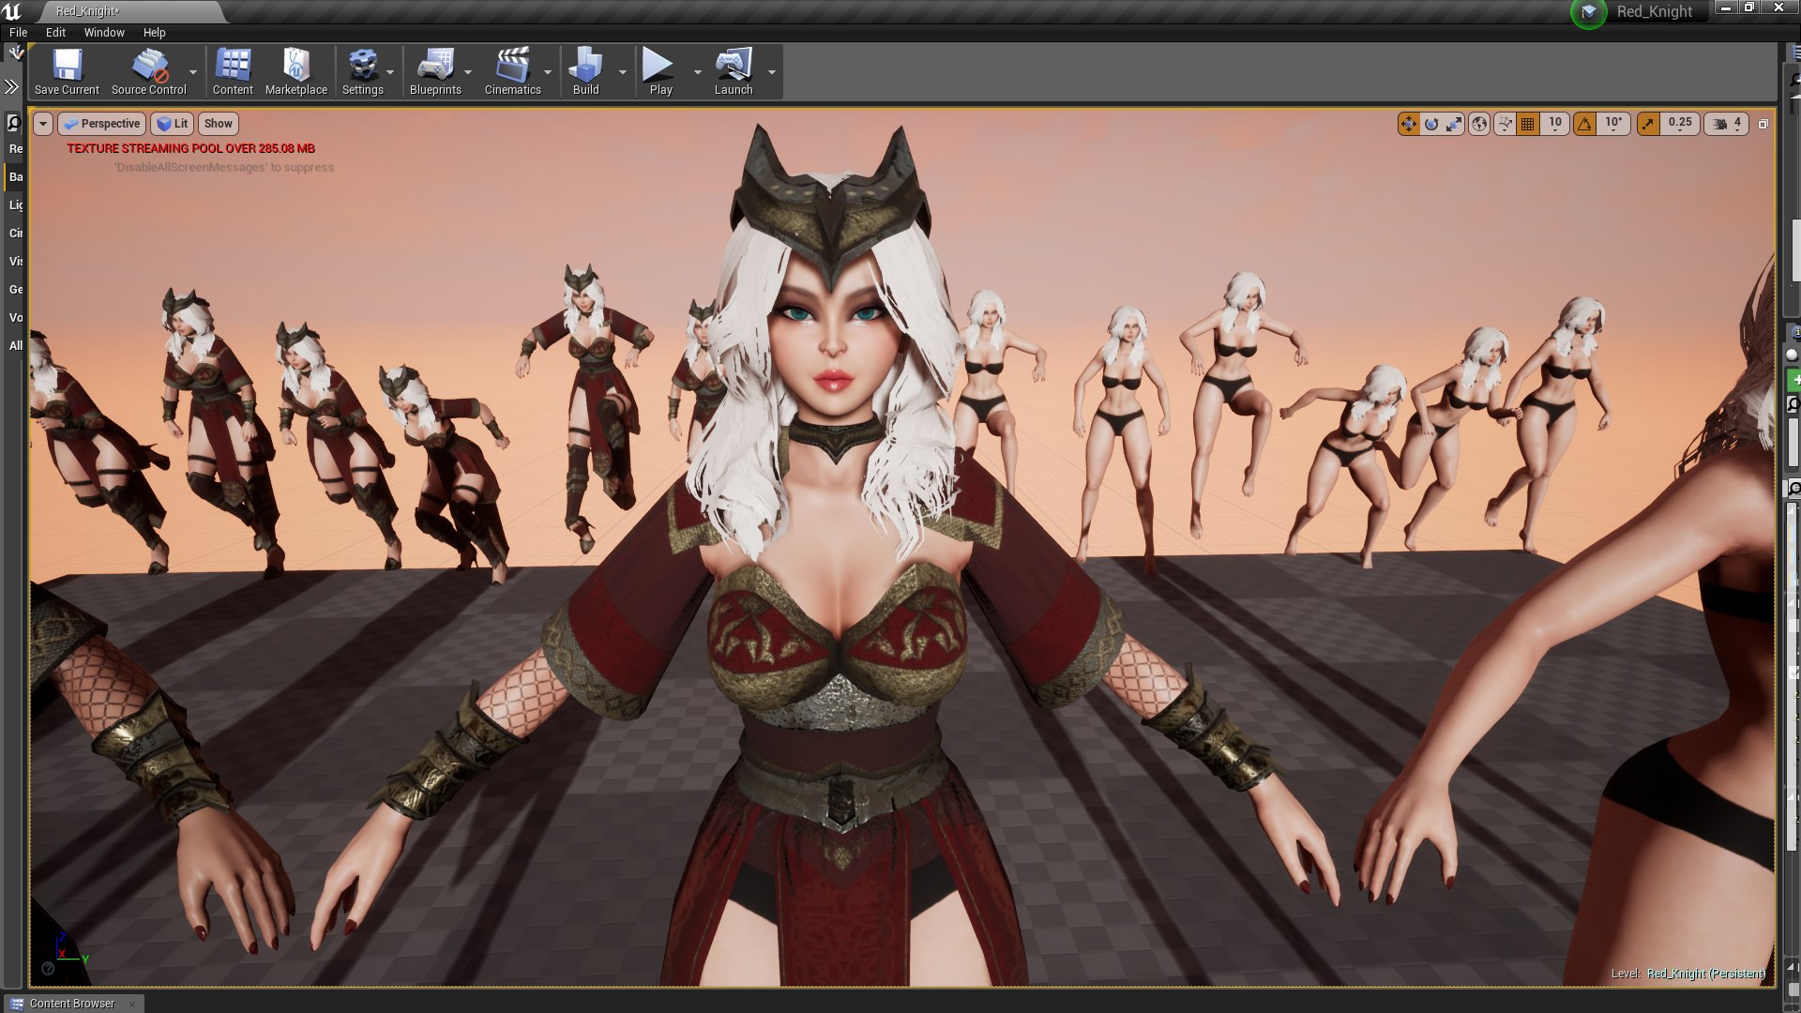1801x1013 pixels.
Task: Start Play in the level editor
Action: (660, 71)
